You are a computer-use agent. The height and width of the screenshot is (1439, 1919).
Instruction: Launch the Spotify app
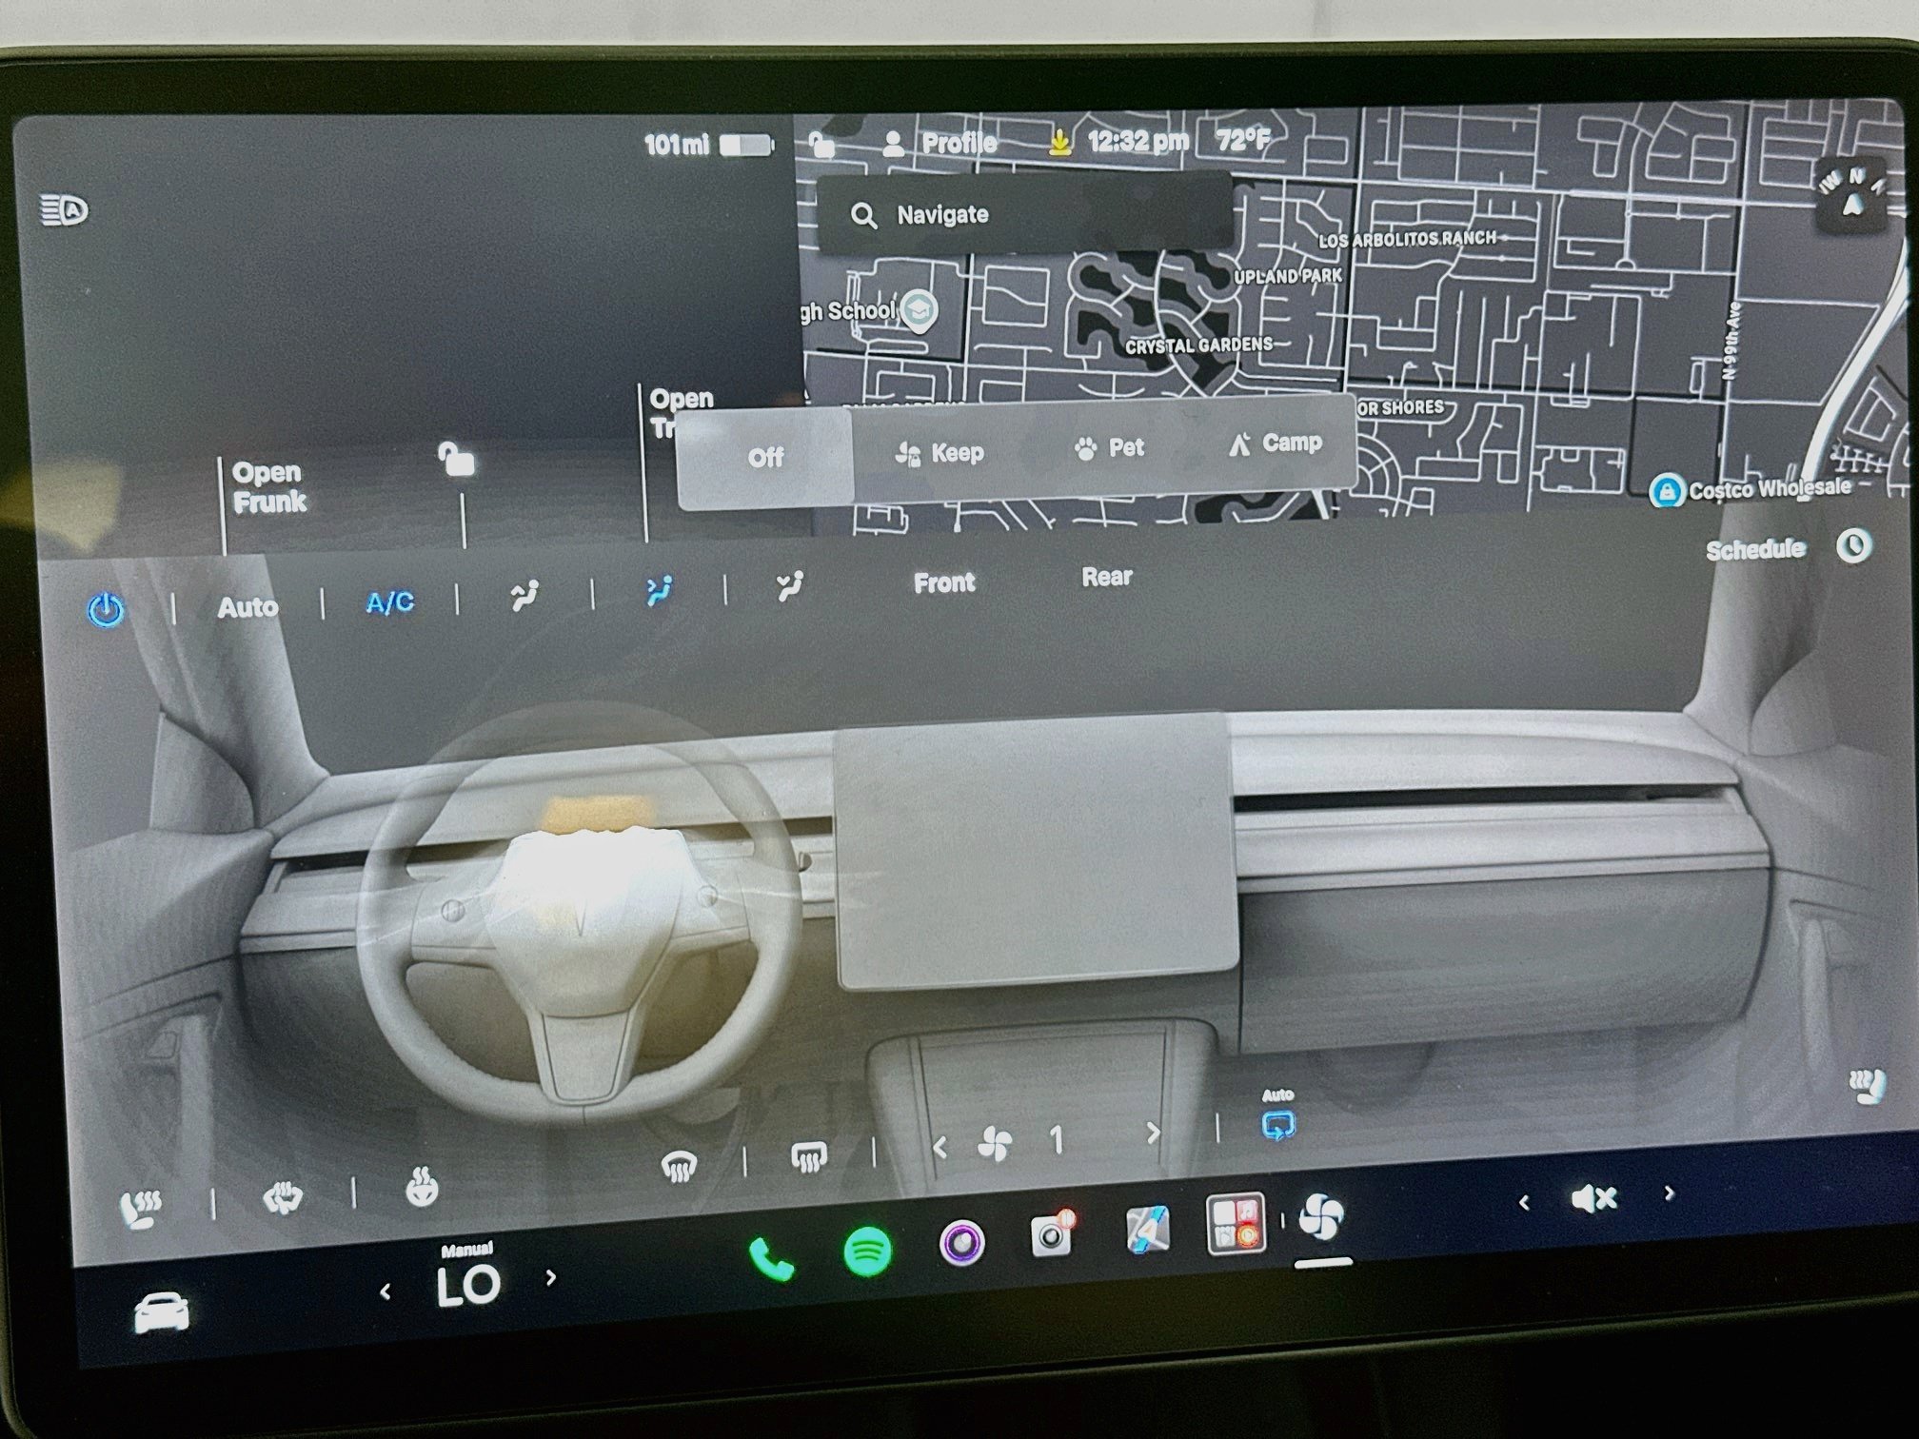(867, 1251)
